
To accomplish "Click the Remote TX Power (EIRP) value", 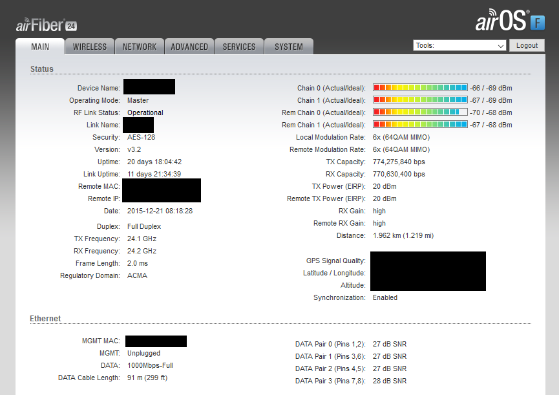I will (x=385, y=199).
